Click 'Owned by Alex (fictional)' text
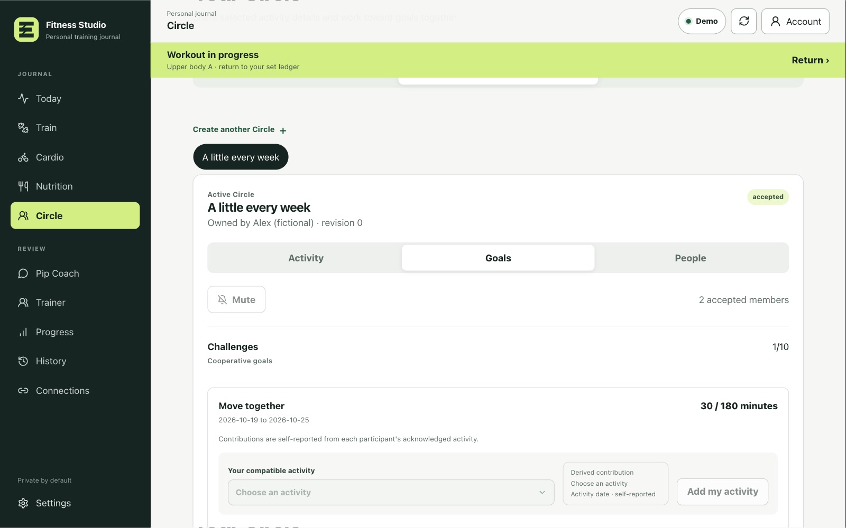846x528 pixels. pyautogui.click(x=261, y=223)
